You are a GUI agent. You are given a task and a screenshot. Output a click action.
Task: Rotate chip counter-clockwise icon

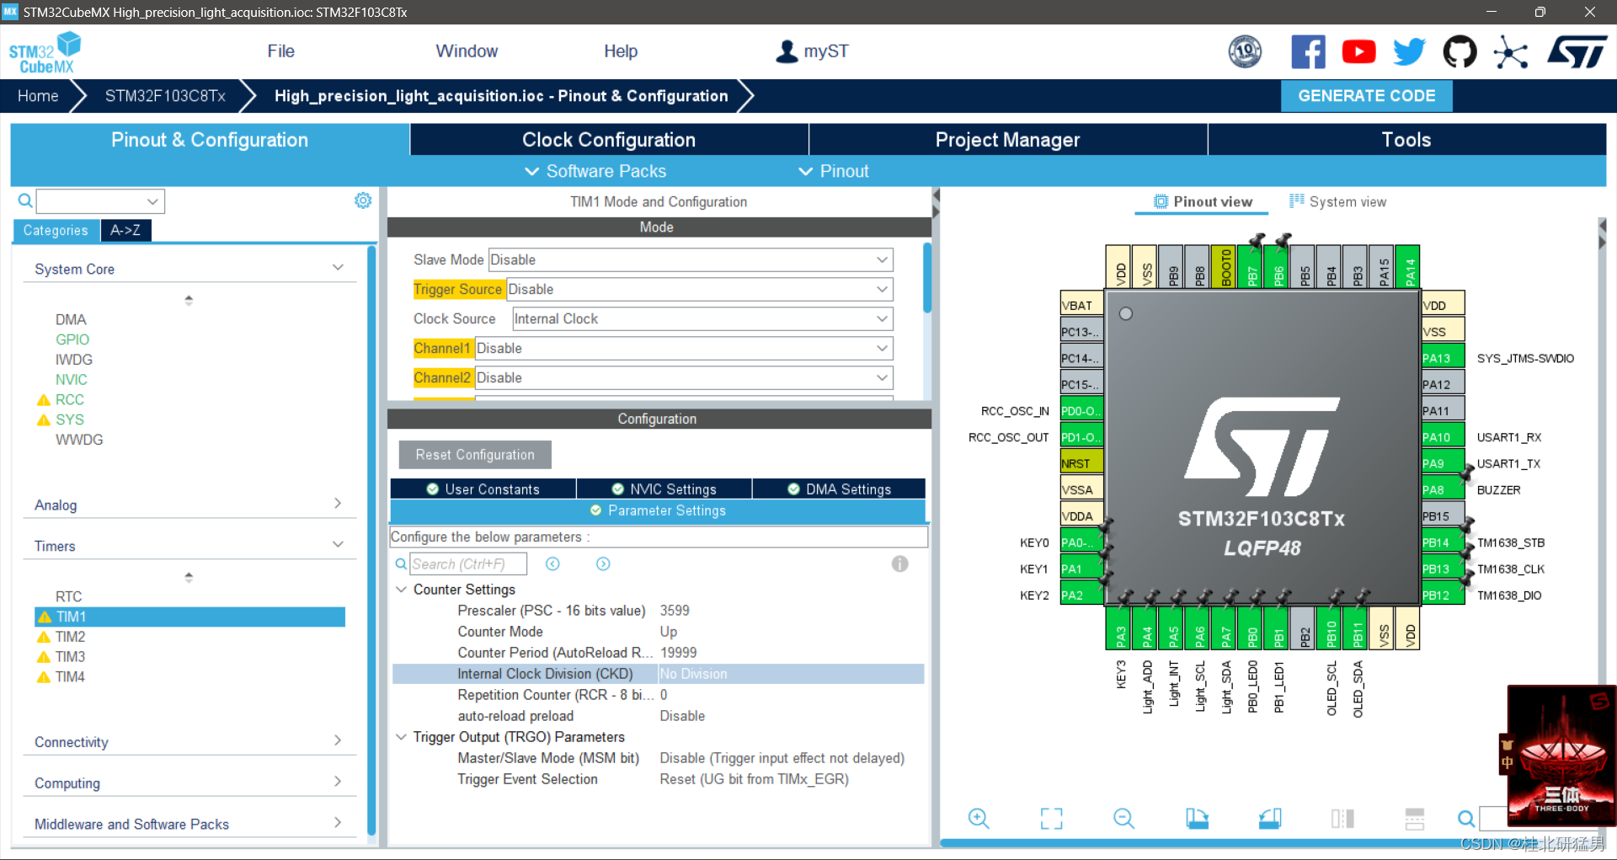pos(1270,818)
